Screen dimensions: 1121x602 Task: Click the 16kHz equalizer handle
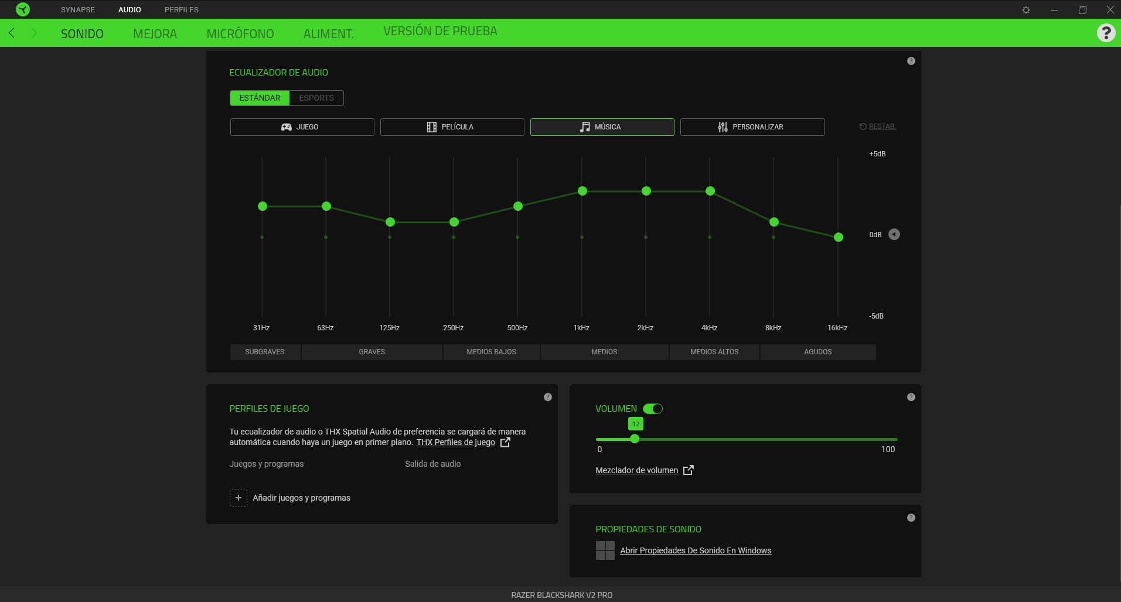pos(839,237)
